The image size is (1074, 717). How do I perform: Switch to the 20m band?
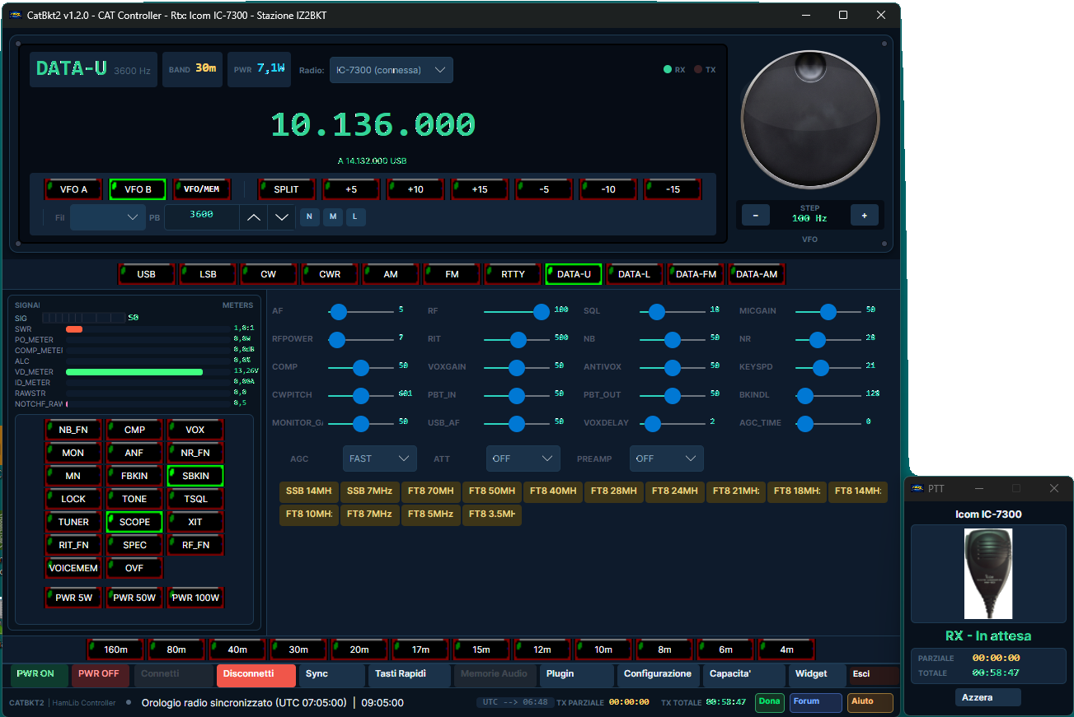359,649
